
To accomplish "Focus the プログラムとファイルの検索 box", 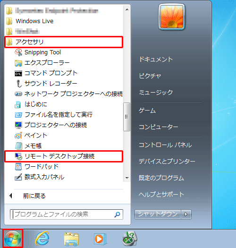I will [x=67, y=214].
